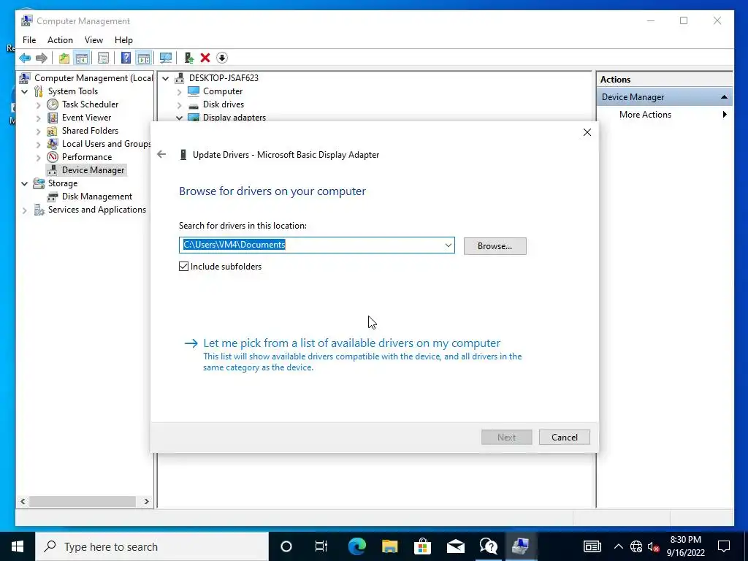This screenshot has height=561, width=748.
Task: Select Display adapters in device list
Action: point(234,118)
